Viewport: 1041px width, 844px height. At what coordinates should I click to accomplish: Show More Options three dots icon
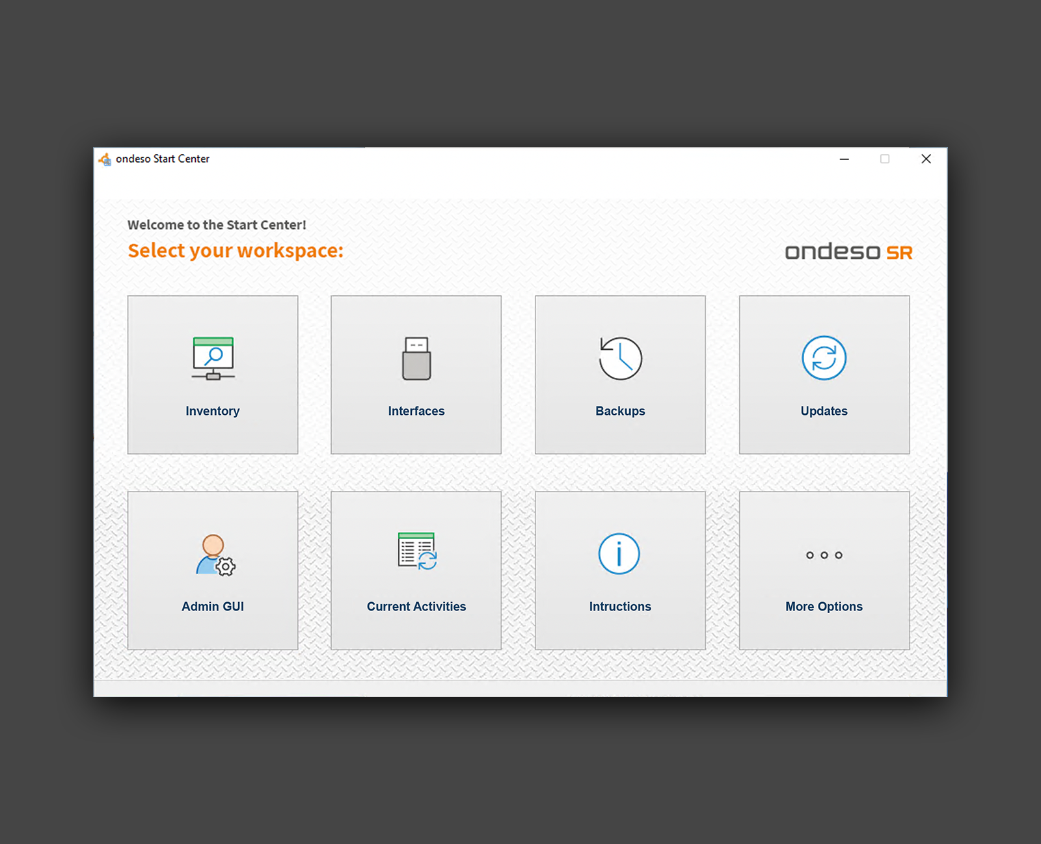pyautogui.click(x=824, y=555)
